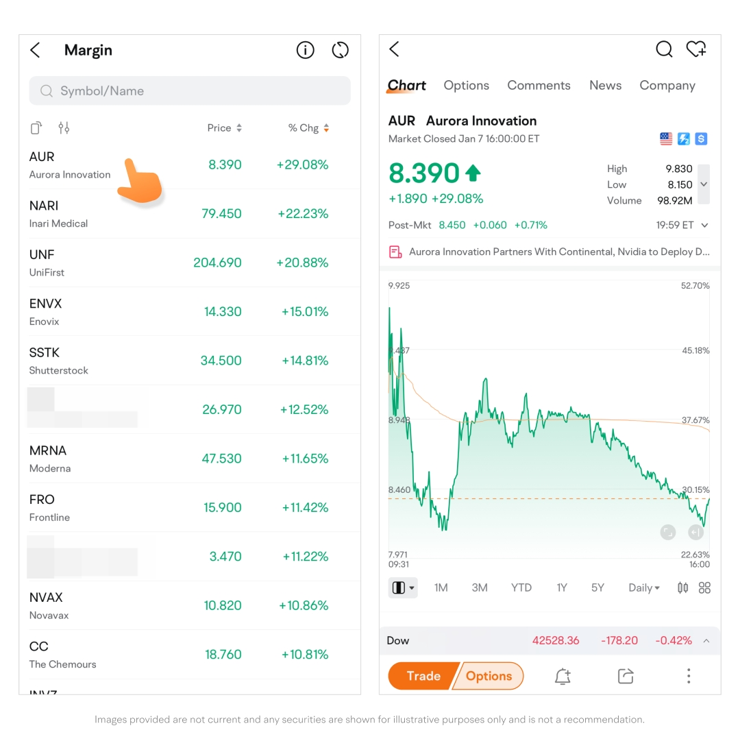740x741 pixels.
Task: Add AUR to favorites with heart icon
Action: point(696,49)
